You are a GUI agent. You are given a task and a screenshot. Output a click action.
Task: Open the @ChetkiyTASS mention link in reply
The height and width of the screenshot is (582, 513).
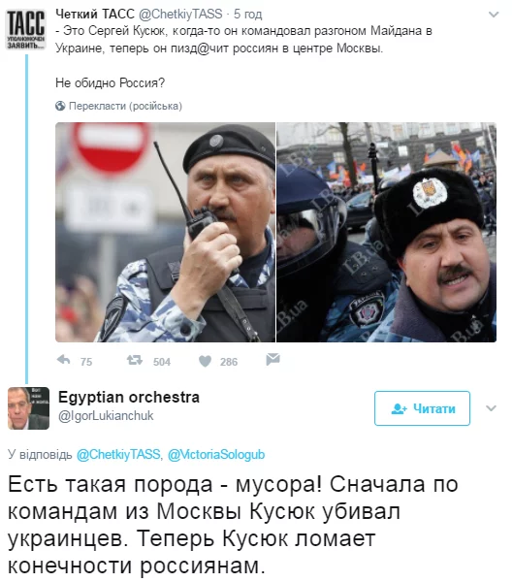118,454
